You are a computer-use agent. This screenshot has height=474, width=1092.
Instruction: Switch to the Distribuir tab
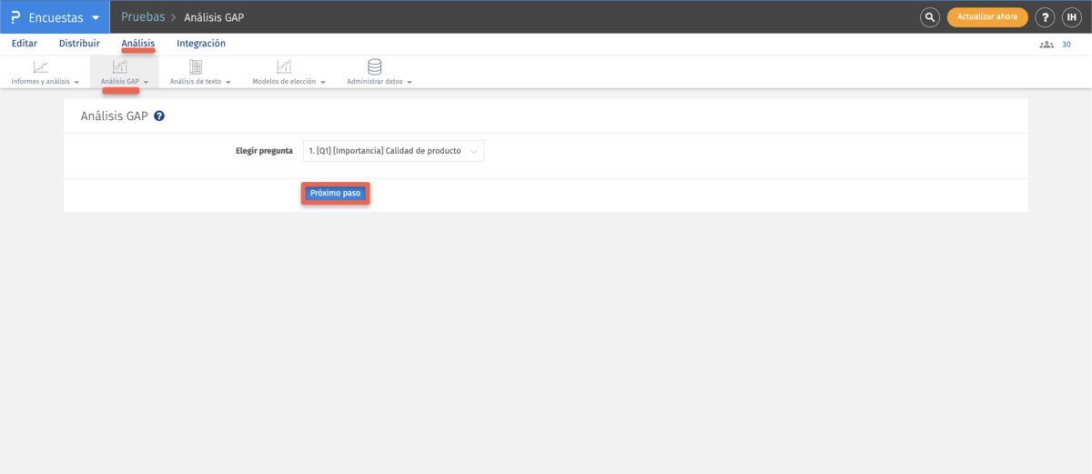(79, 44)
